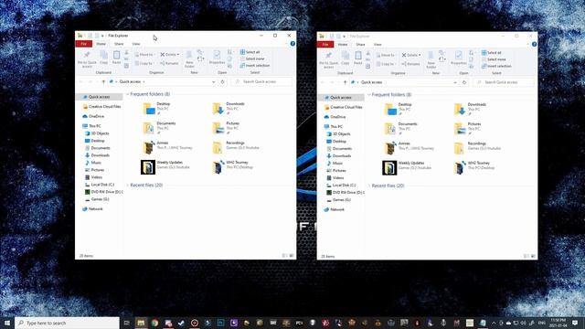The height and width of the screenshot is (329, 585).
Task: Open the File tab in right window
Action: coord(325,45)
